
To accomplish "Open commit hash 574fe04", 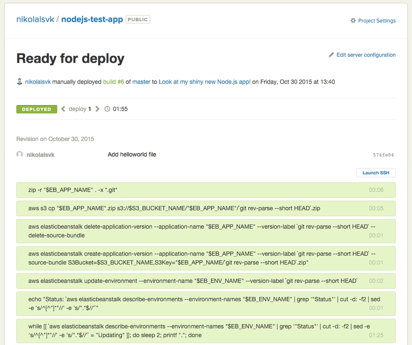I will tap(383, 155).
